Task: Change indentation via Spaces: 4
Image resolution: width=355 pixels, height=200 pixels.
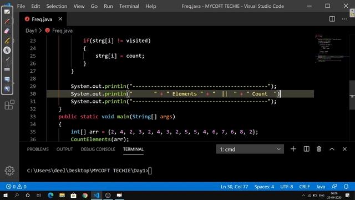Action: pos(264,187)
